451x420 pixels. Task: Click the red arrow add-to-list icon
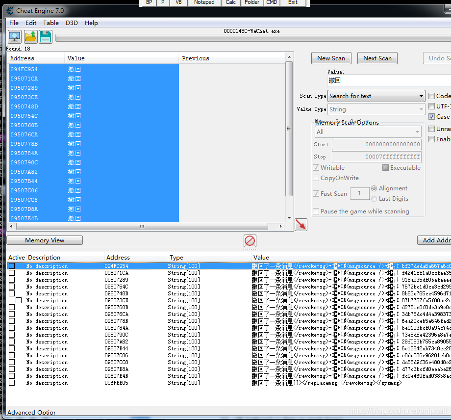pyautogui.click(x=301, y=225)
